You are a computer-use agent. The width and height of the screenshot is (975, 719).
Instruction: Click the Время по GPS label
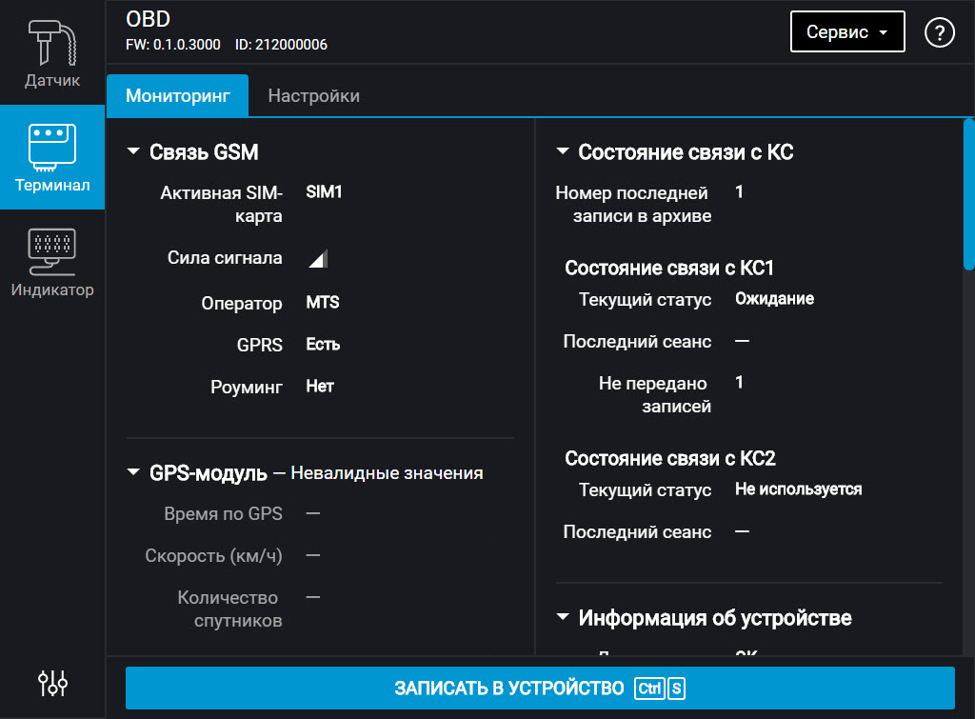tap(223, 513)
